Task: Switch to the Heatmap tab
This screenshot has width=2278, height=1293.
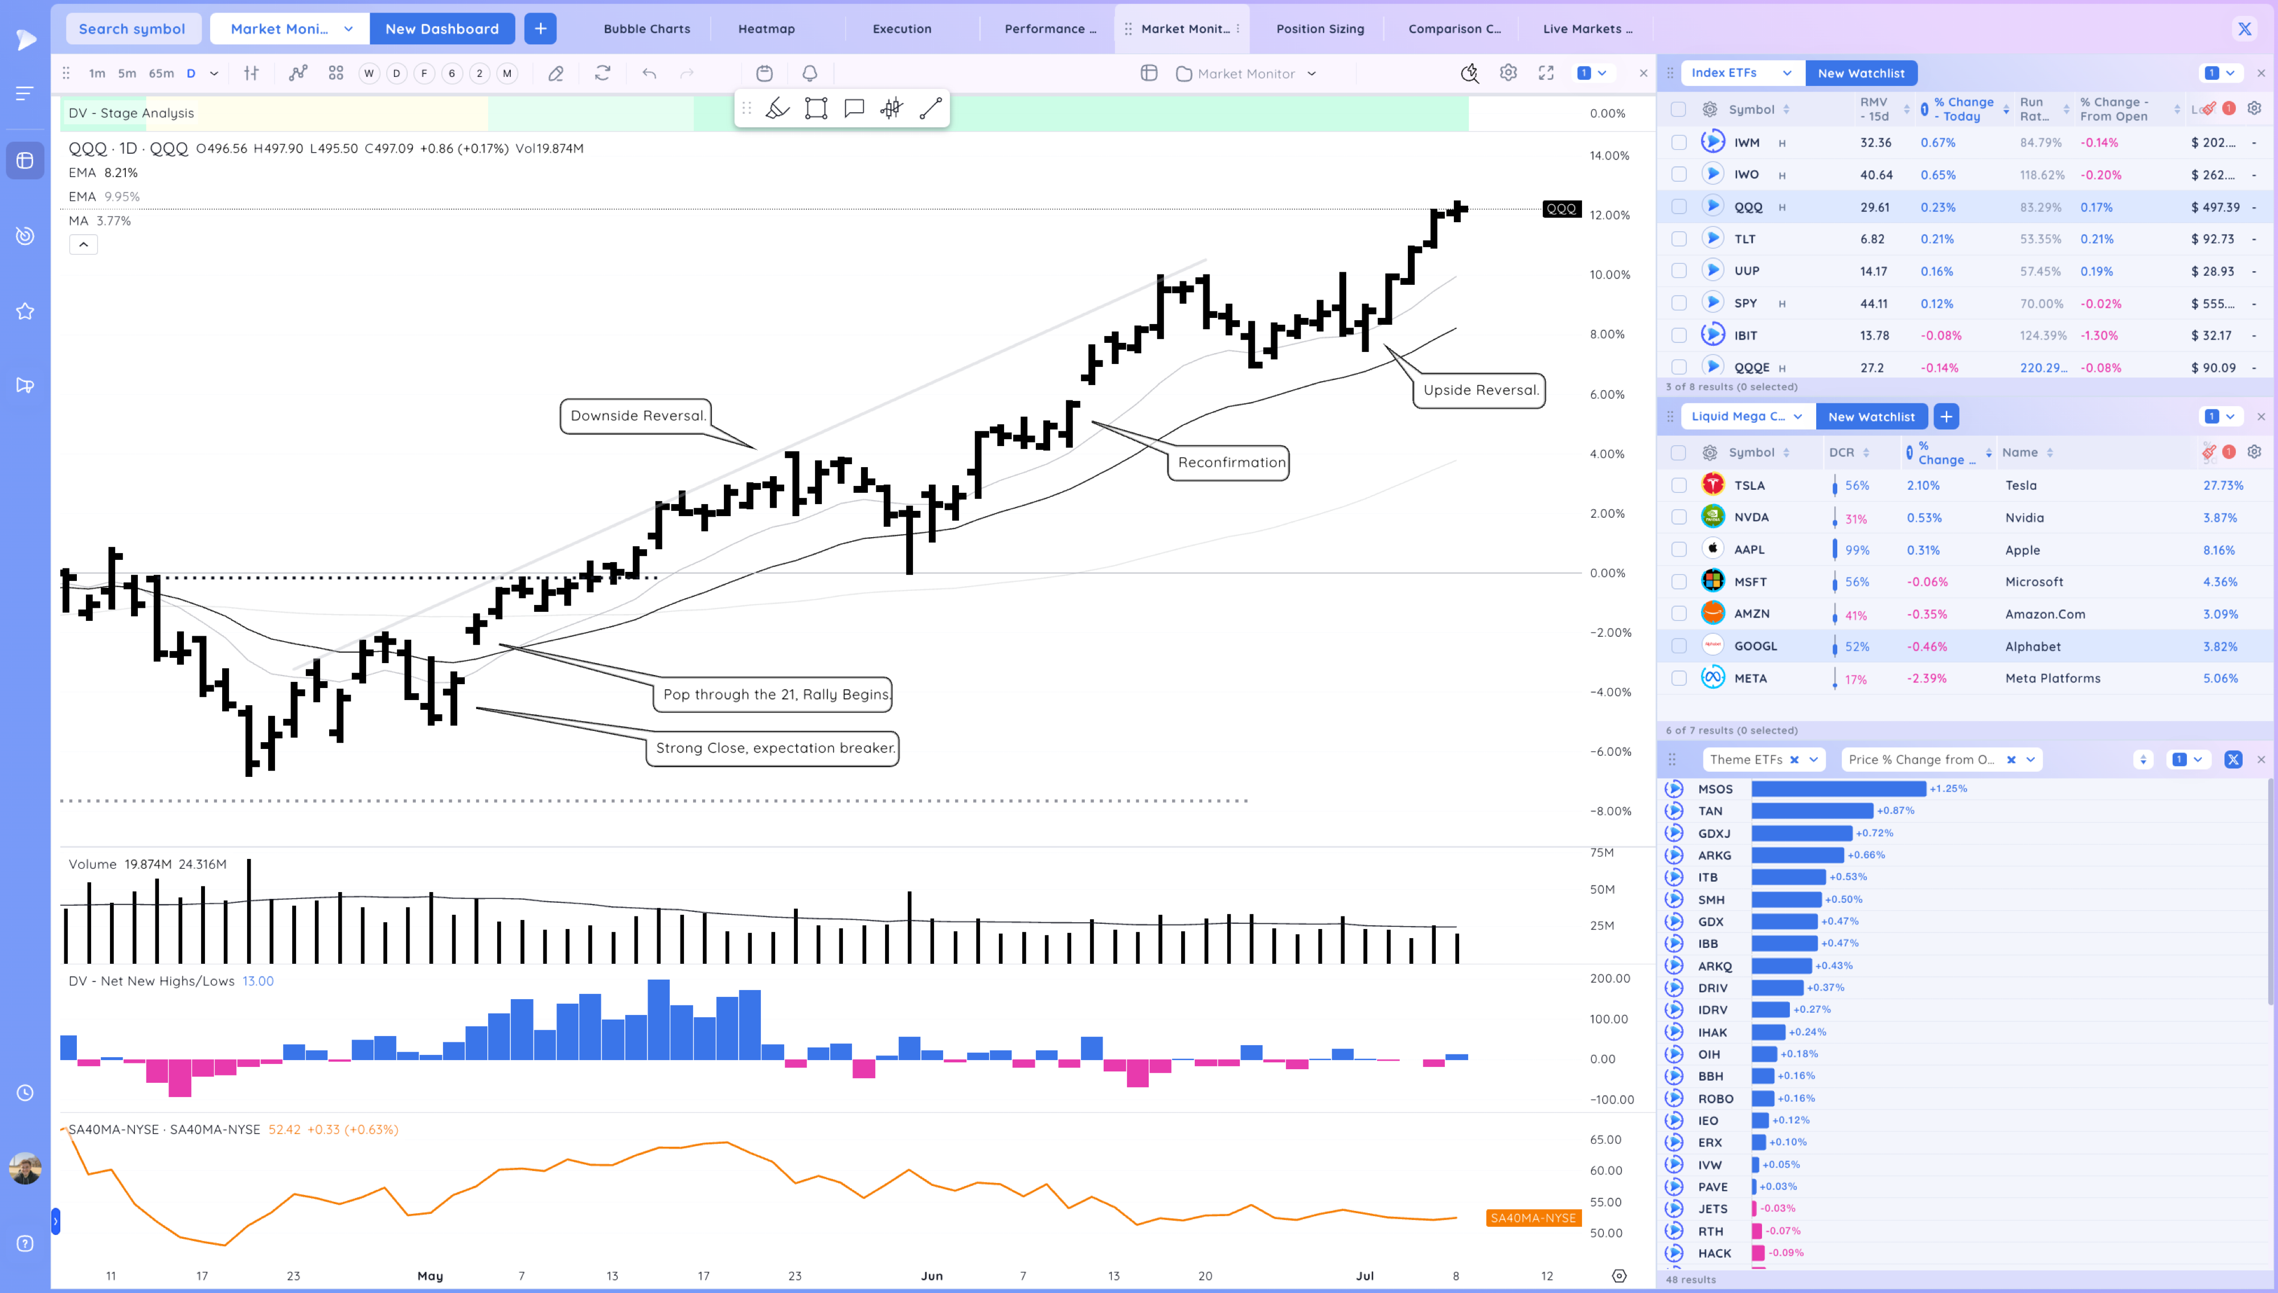Action: (x=766, y=28)
